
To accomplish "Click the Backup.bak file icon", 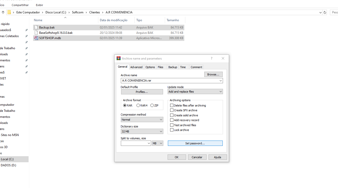I will click(x=36, y=28).
